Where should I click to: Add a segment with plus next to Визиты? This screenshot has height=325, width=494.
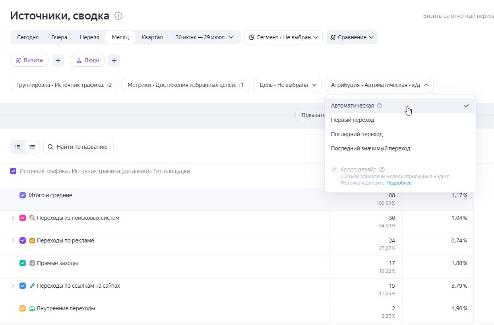point(58,60)
